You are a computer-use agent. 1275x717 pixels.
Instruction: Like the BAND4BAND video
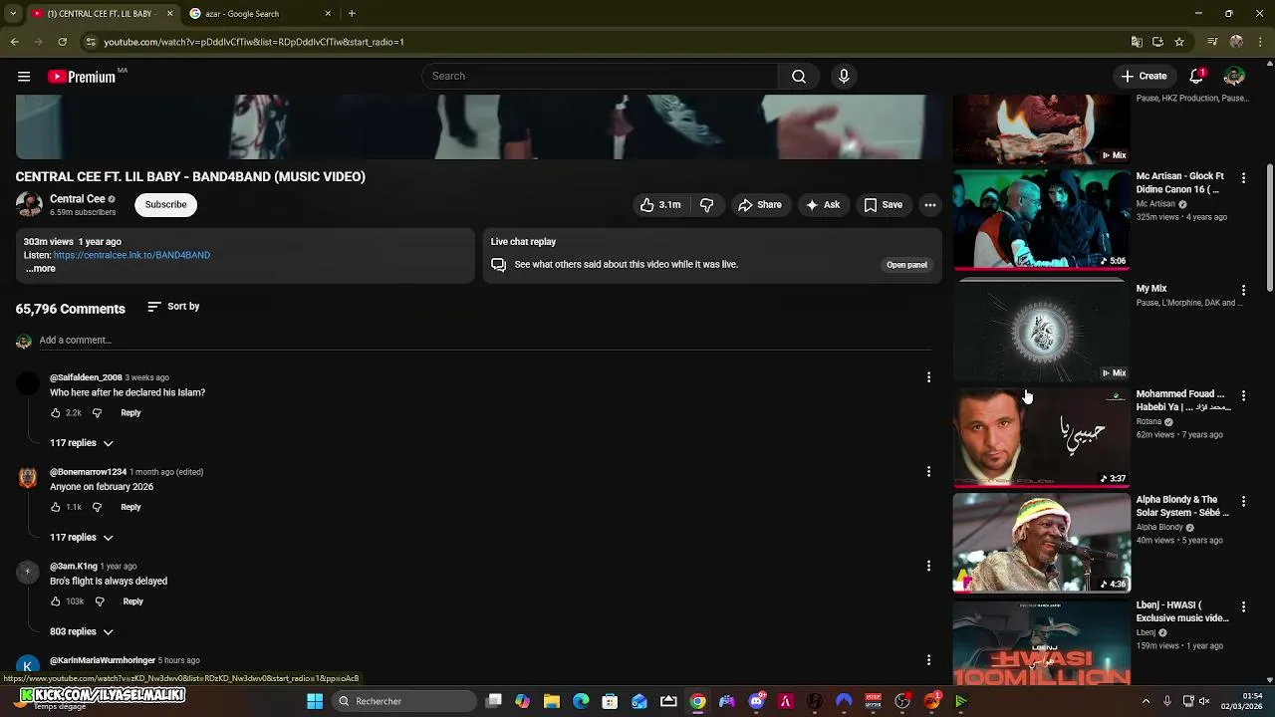click(x=660, y=205)
